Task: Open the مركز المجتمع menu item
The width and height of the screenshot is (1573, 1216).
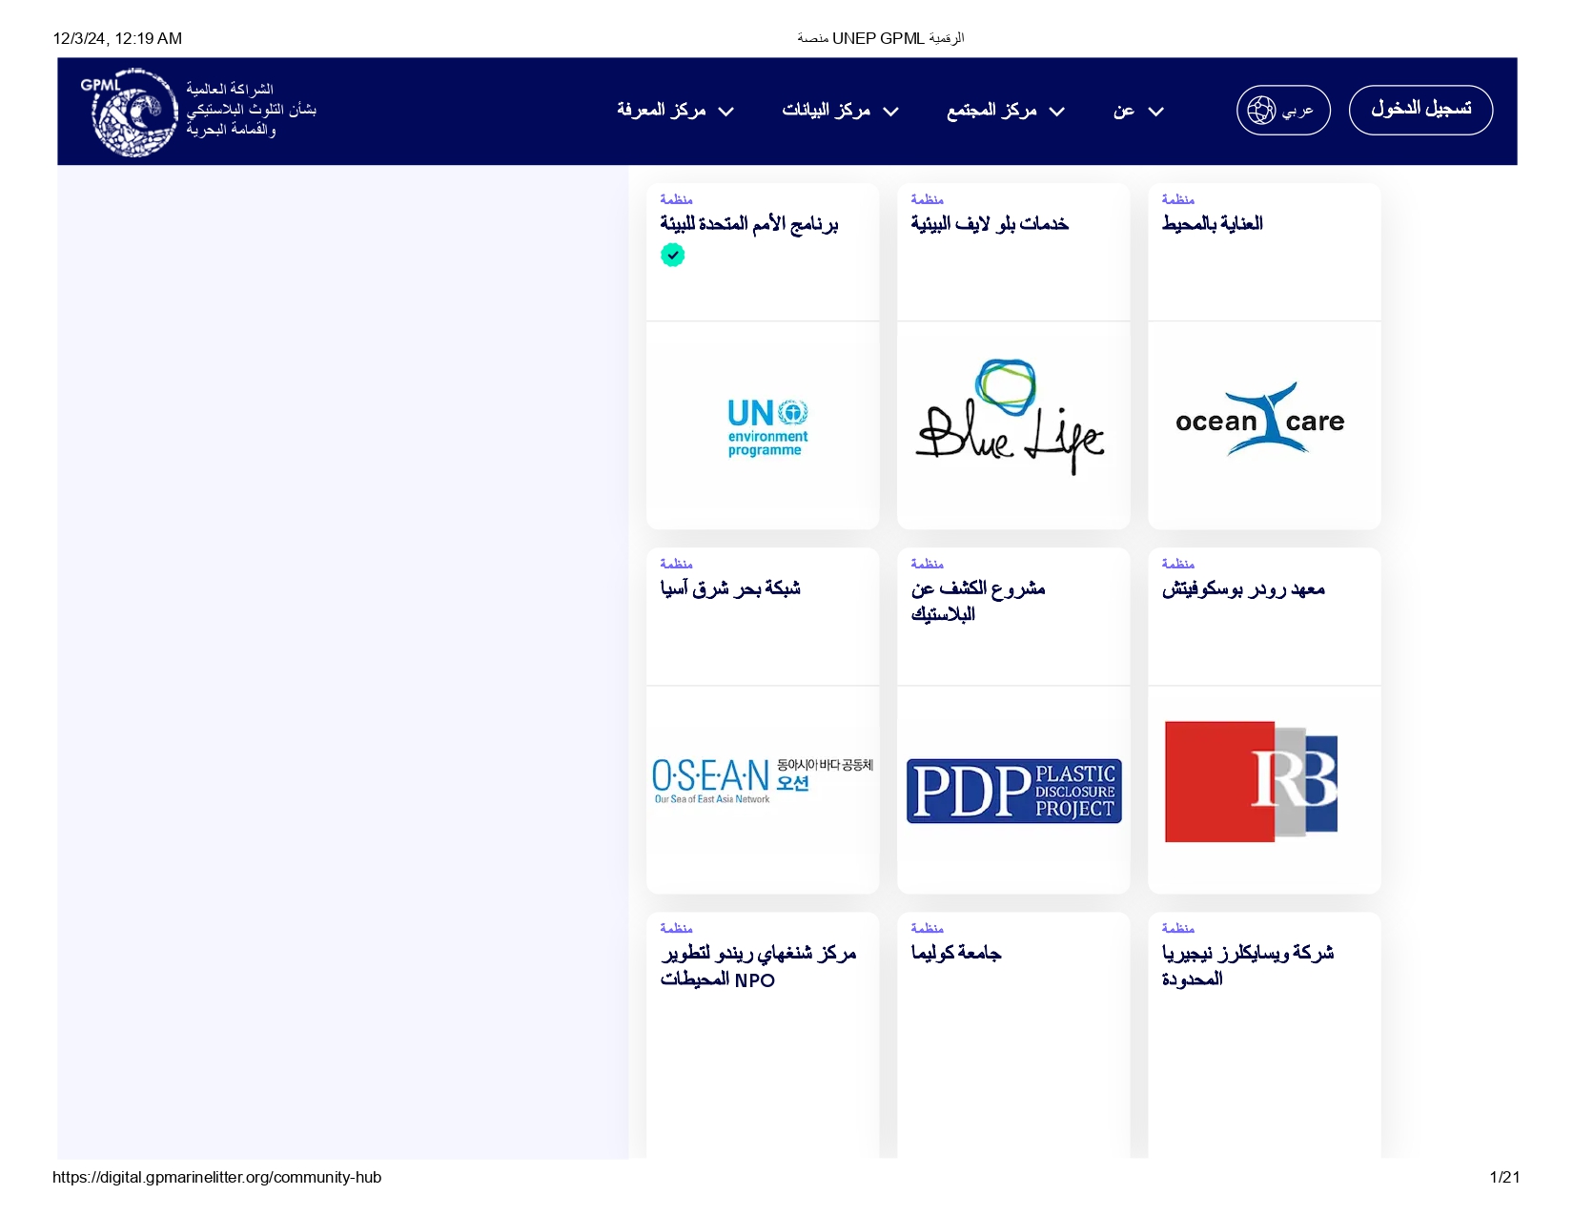Action: click(x=991, y=111)
